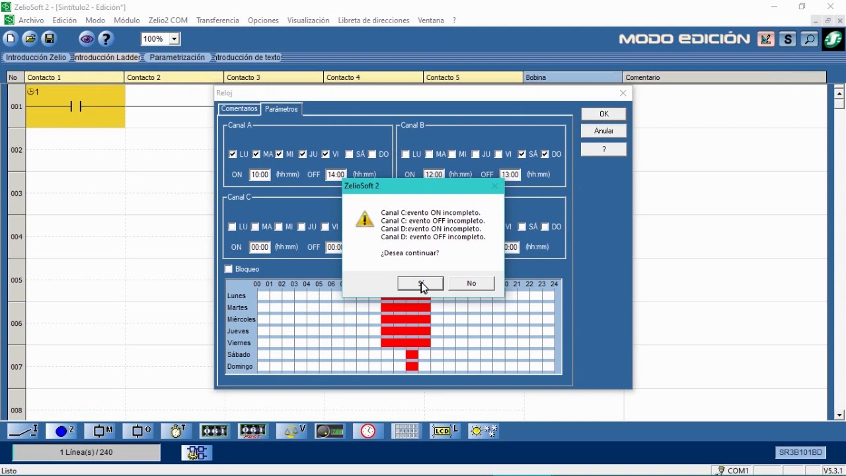Click Canal B OFF time field

pos(510,175)
